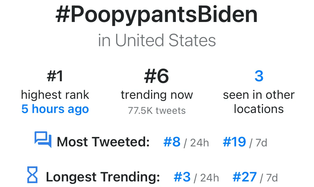The image size is (314, 187).
Task: Click the large #6 trending rank
Action: click(157, 76)
